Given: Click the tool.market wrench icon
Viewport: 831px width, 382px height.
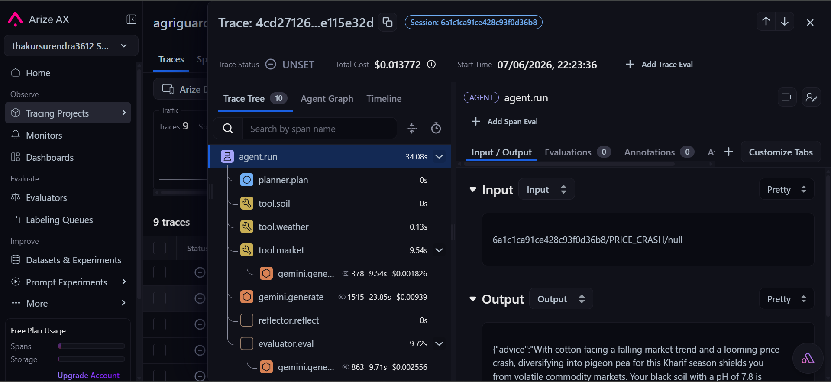Looking at the screenshot, I should tap(247, 250).
